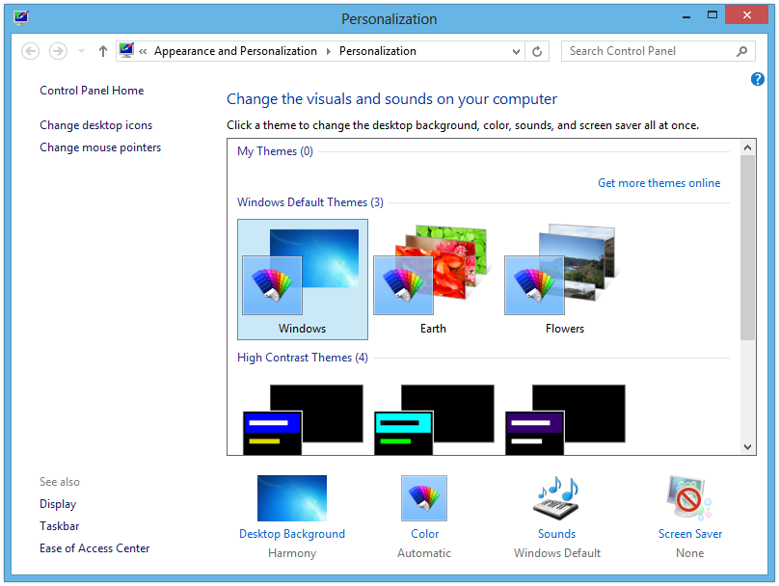Open the recent locations dropdown arrow
The width and height of the screenshot is (779, 586).
pos(81,51)
